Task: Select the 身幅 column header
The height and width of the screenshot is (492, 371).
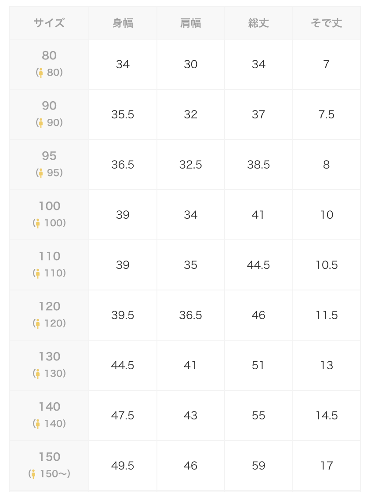Action: click(x=123, y=23)
